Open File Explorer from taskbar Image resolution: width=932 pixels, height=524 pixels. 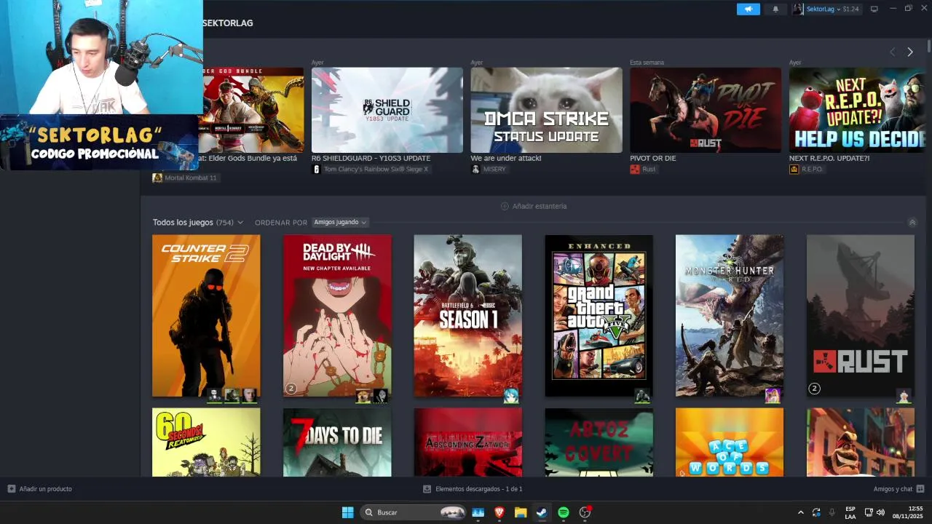[x=521, y=512]
